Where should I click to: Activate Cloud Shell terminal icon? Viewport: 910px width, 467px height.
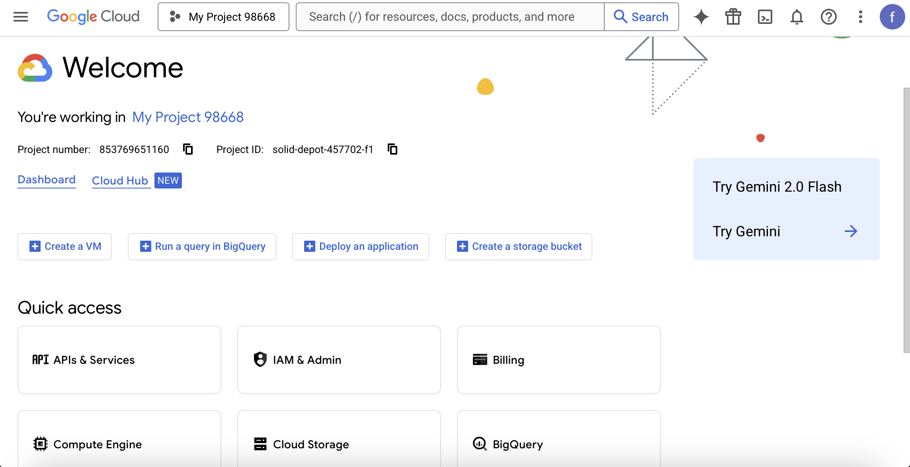point(765,17)
